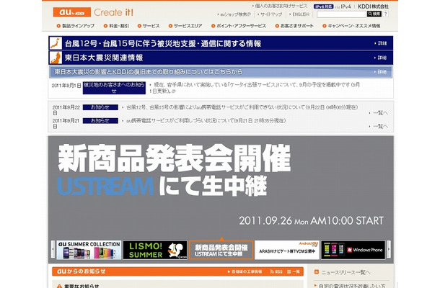Open 東日本大震災の影響とKDDIの復旧 link bar
The image size is (440, 288).
click(x=221, y=72)
